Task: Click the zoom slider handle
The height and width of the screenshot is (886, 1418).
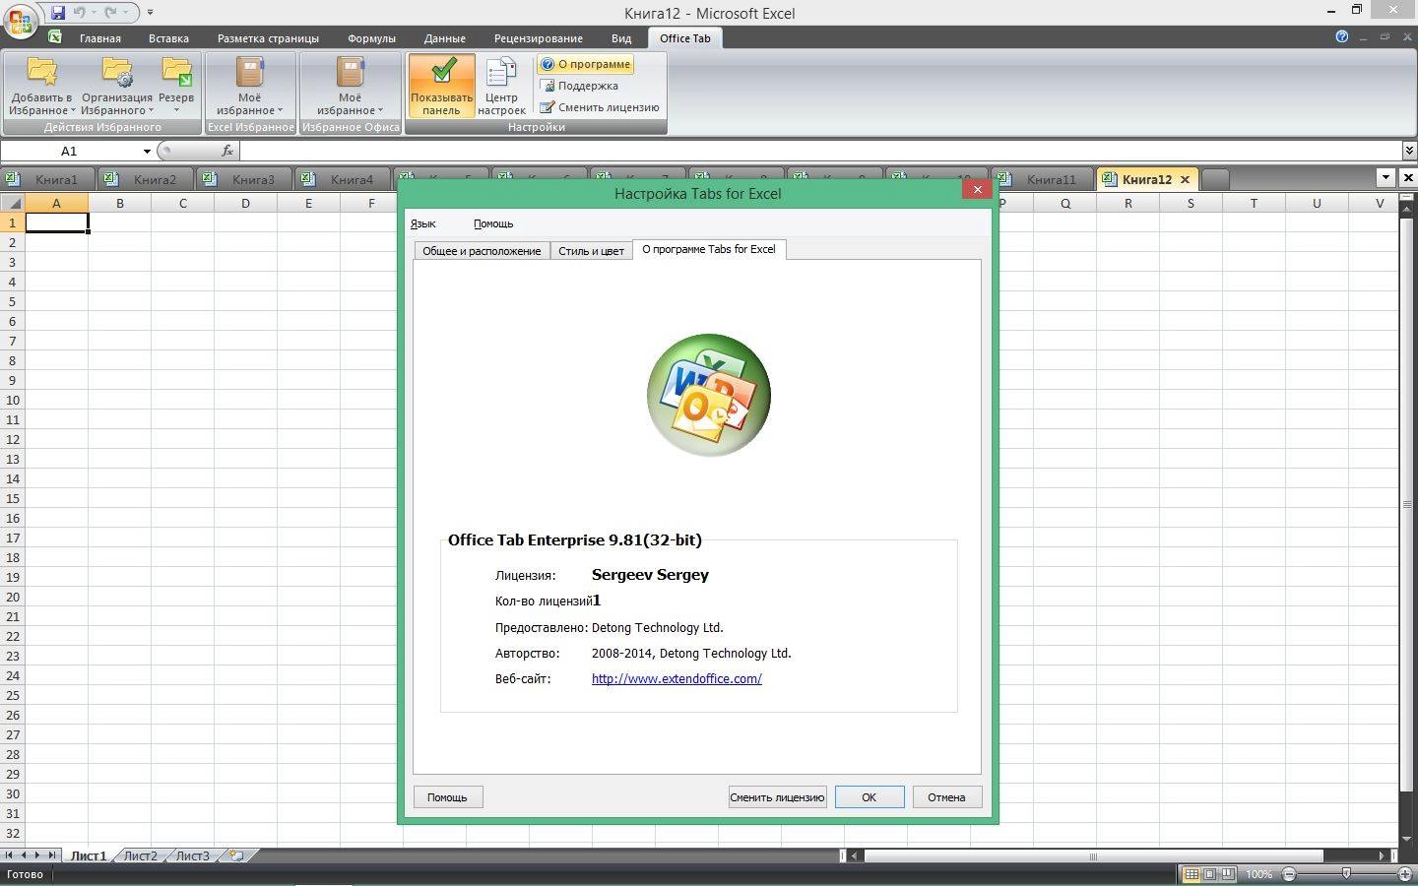Action: click(x=1346, y=874)
